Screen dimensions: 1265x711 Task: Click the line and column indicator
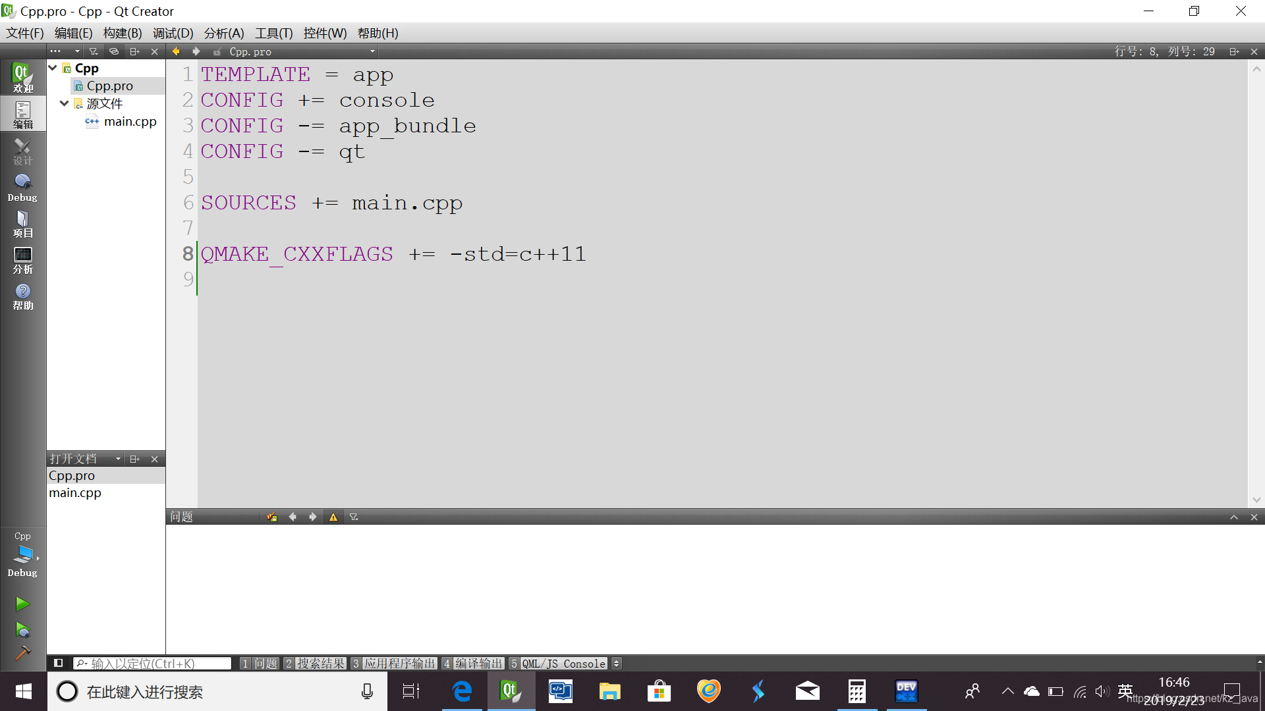pyautogui.click(x=1165, y=51)
